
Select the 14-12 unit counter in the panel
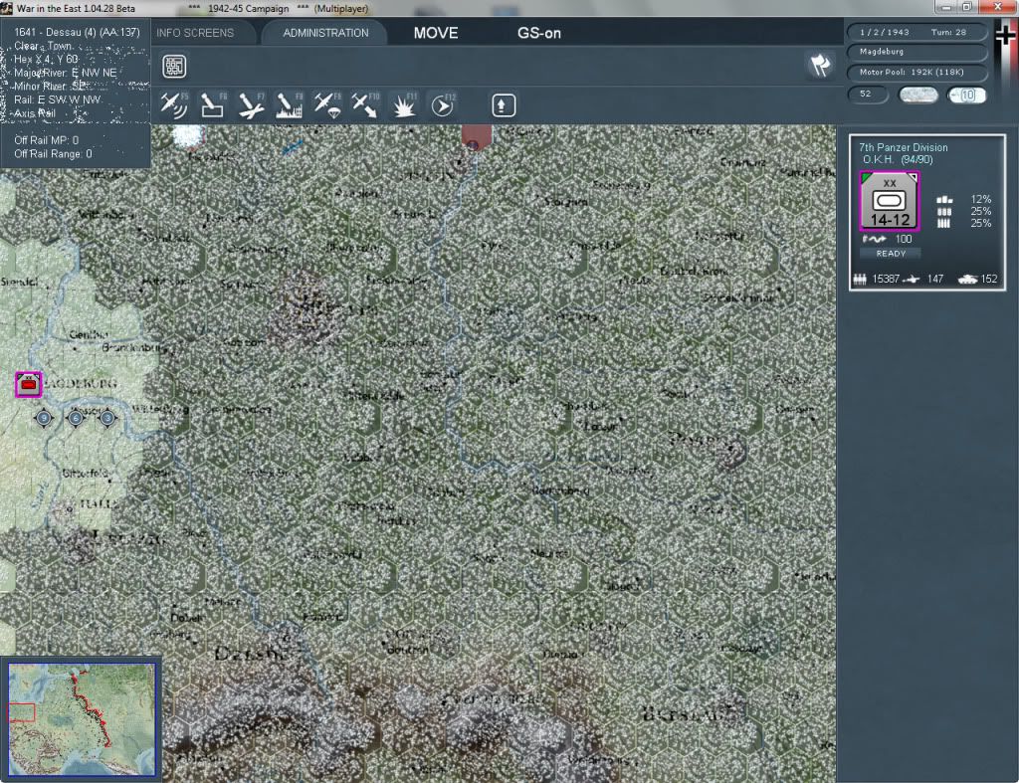890,201
